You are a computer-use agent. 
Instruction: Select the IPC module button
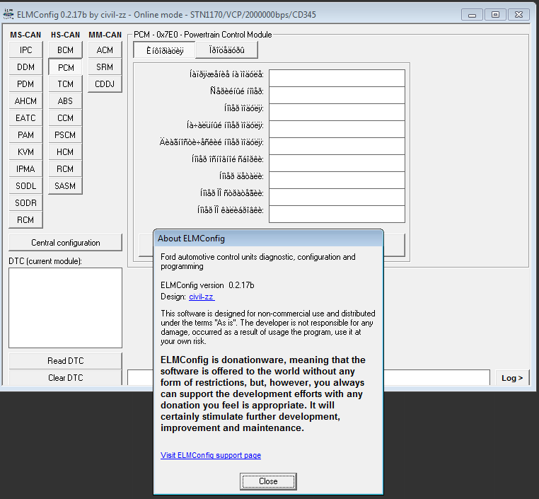25,50
